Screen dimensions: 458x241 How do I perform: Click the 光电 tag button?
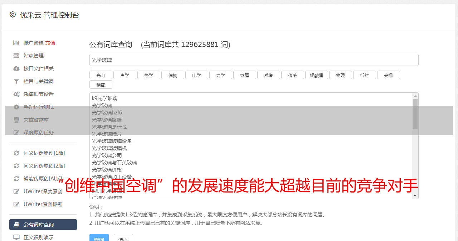point(101,75)
